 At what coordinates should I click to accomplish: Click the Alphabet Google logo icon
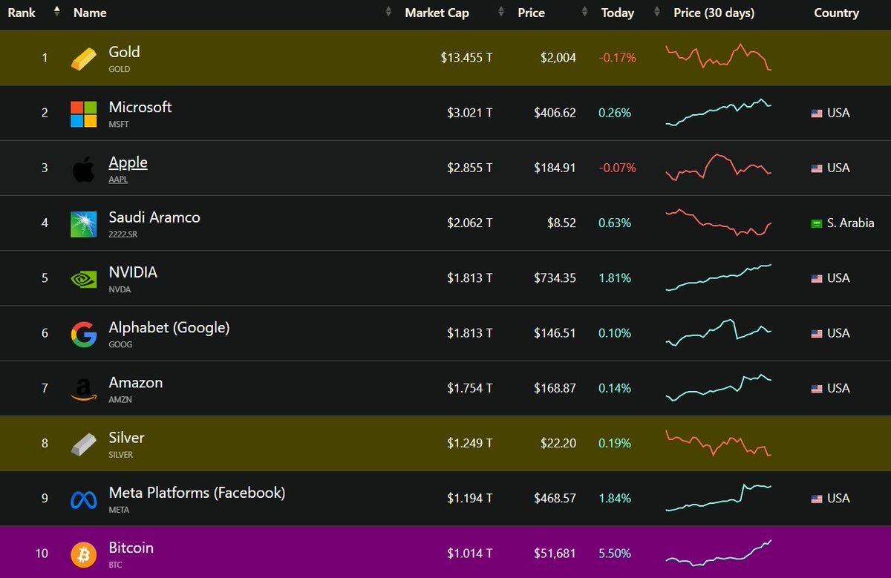84,335
